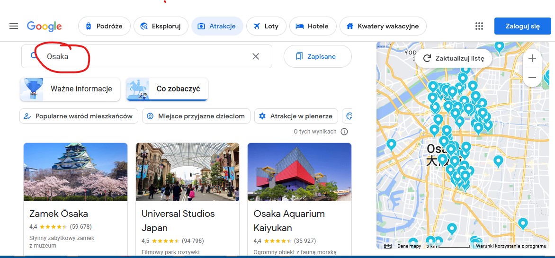Clear the search with the X icon
The height and width of the screenshot is (258, 555).
(256, 56)
